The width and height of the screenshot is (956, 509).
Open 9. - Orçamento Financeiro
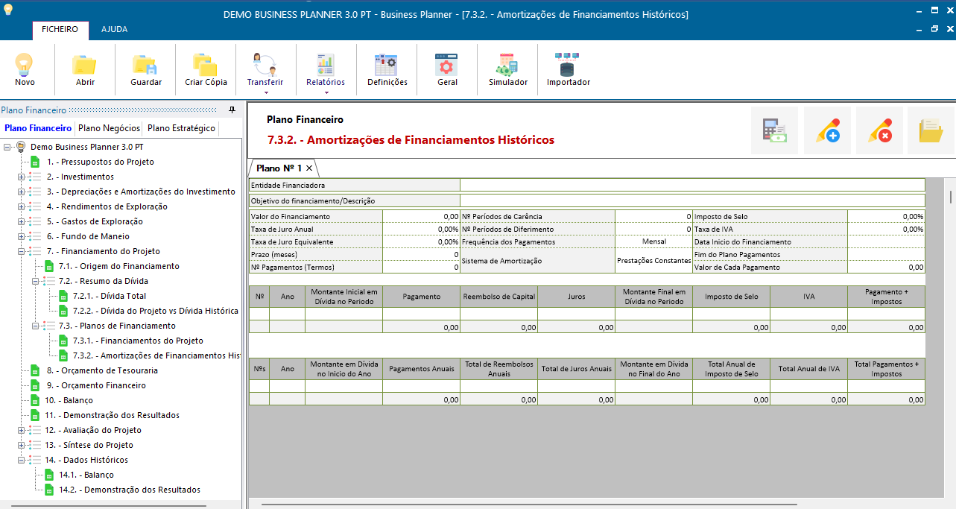pos(96,385)
